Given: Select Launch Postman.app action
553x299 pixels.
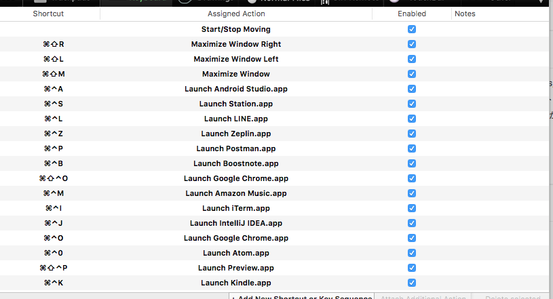Looking at the screenshot, I should [x=236, y=148].
